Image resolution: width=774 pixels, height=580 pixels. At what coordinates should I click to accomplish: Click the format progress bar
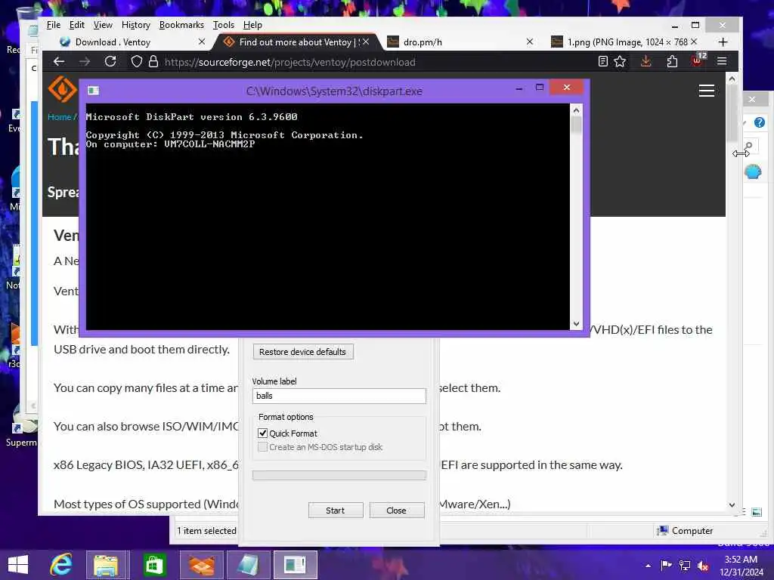[x=339, y=475]
